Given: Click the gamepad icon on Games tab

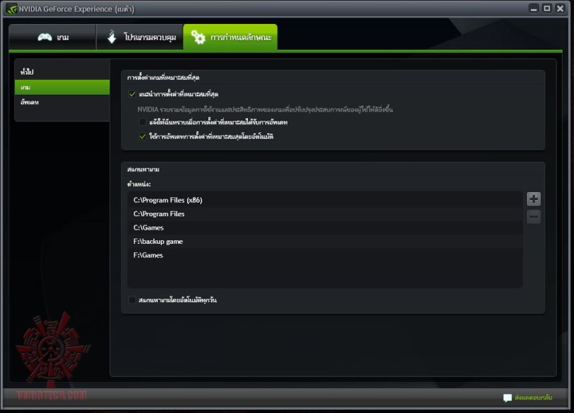Looking at the screenshot, I should coord(45,37).
